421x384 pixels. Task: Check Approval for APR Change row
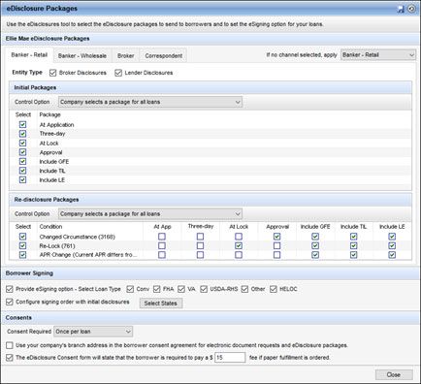pyautogui.click(x=276, y=255)
